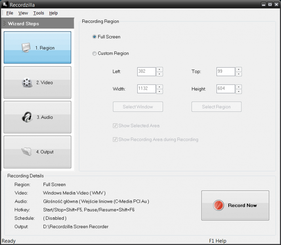The height and width of the screenshot is (245, 281).
Task: Go to the 1. Region wizard step
Action: click(x=38, y=47)
